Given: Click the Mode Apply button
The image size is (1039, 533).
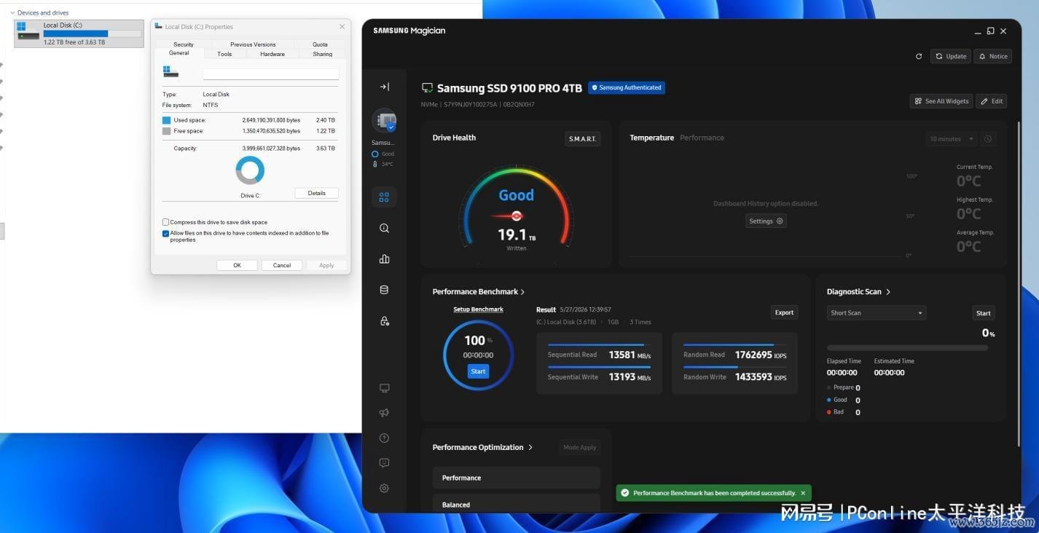Looking at the screenshot, I should [579, 448].
